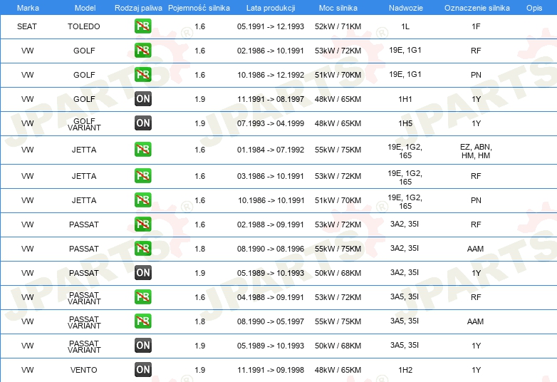Click production dates 05.1991 -> 12.1993

point(271,26)
